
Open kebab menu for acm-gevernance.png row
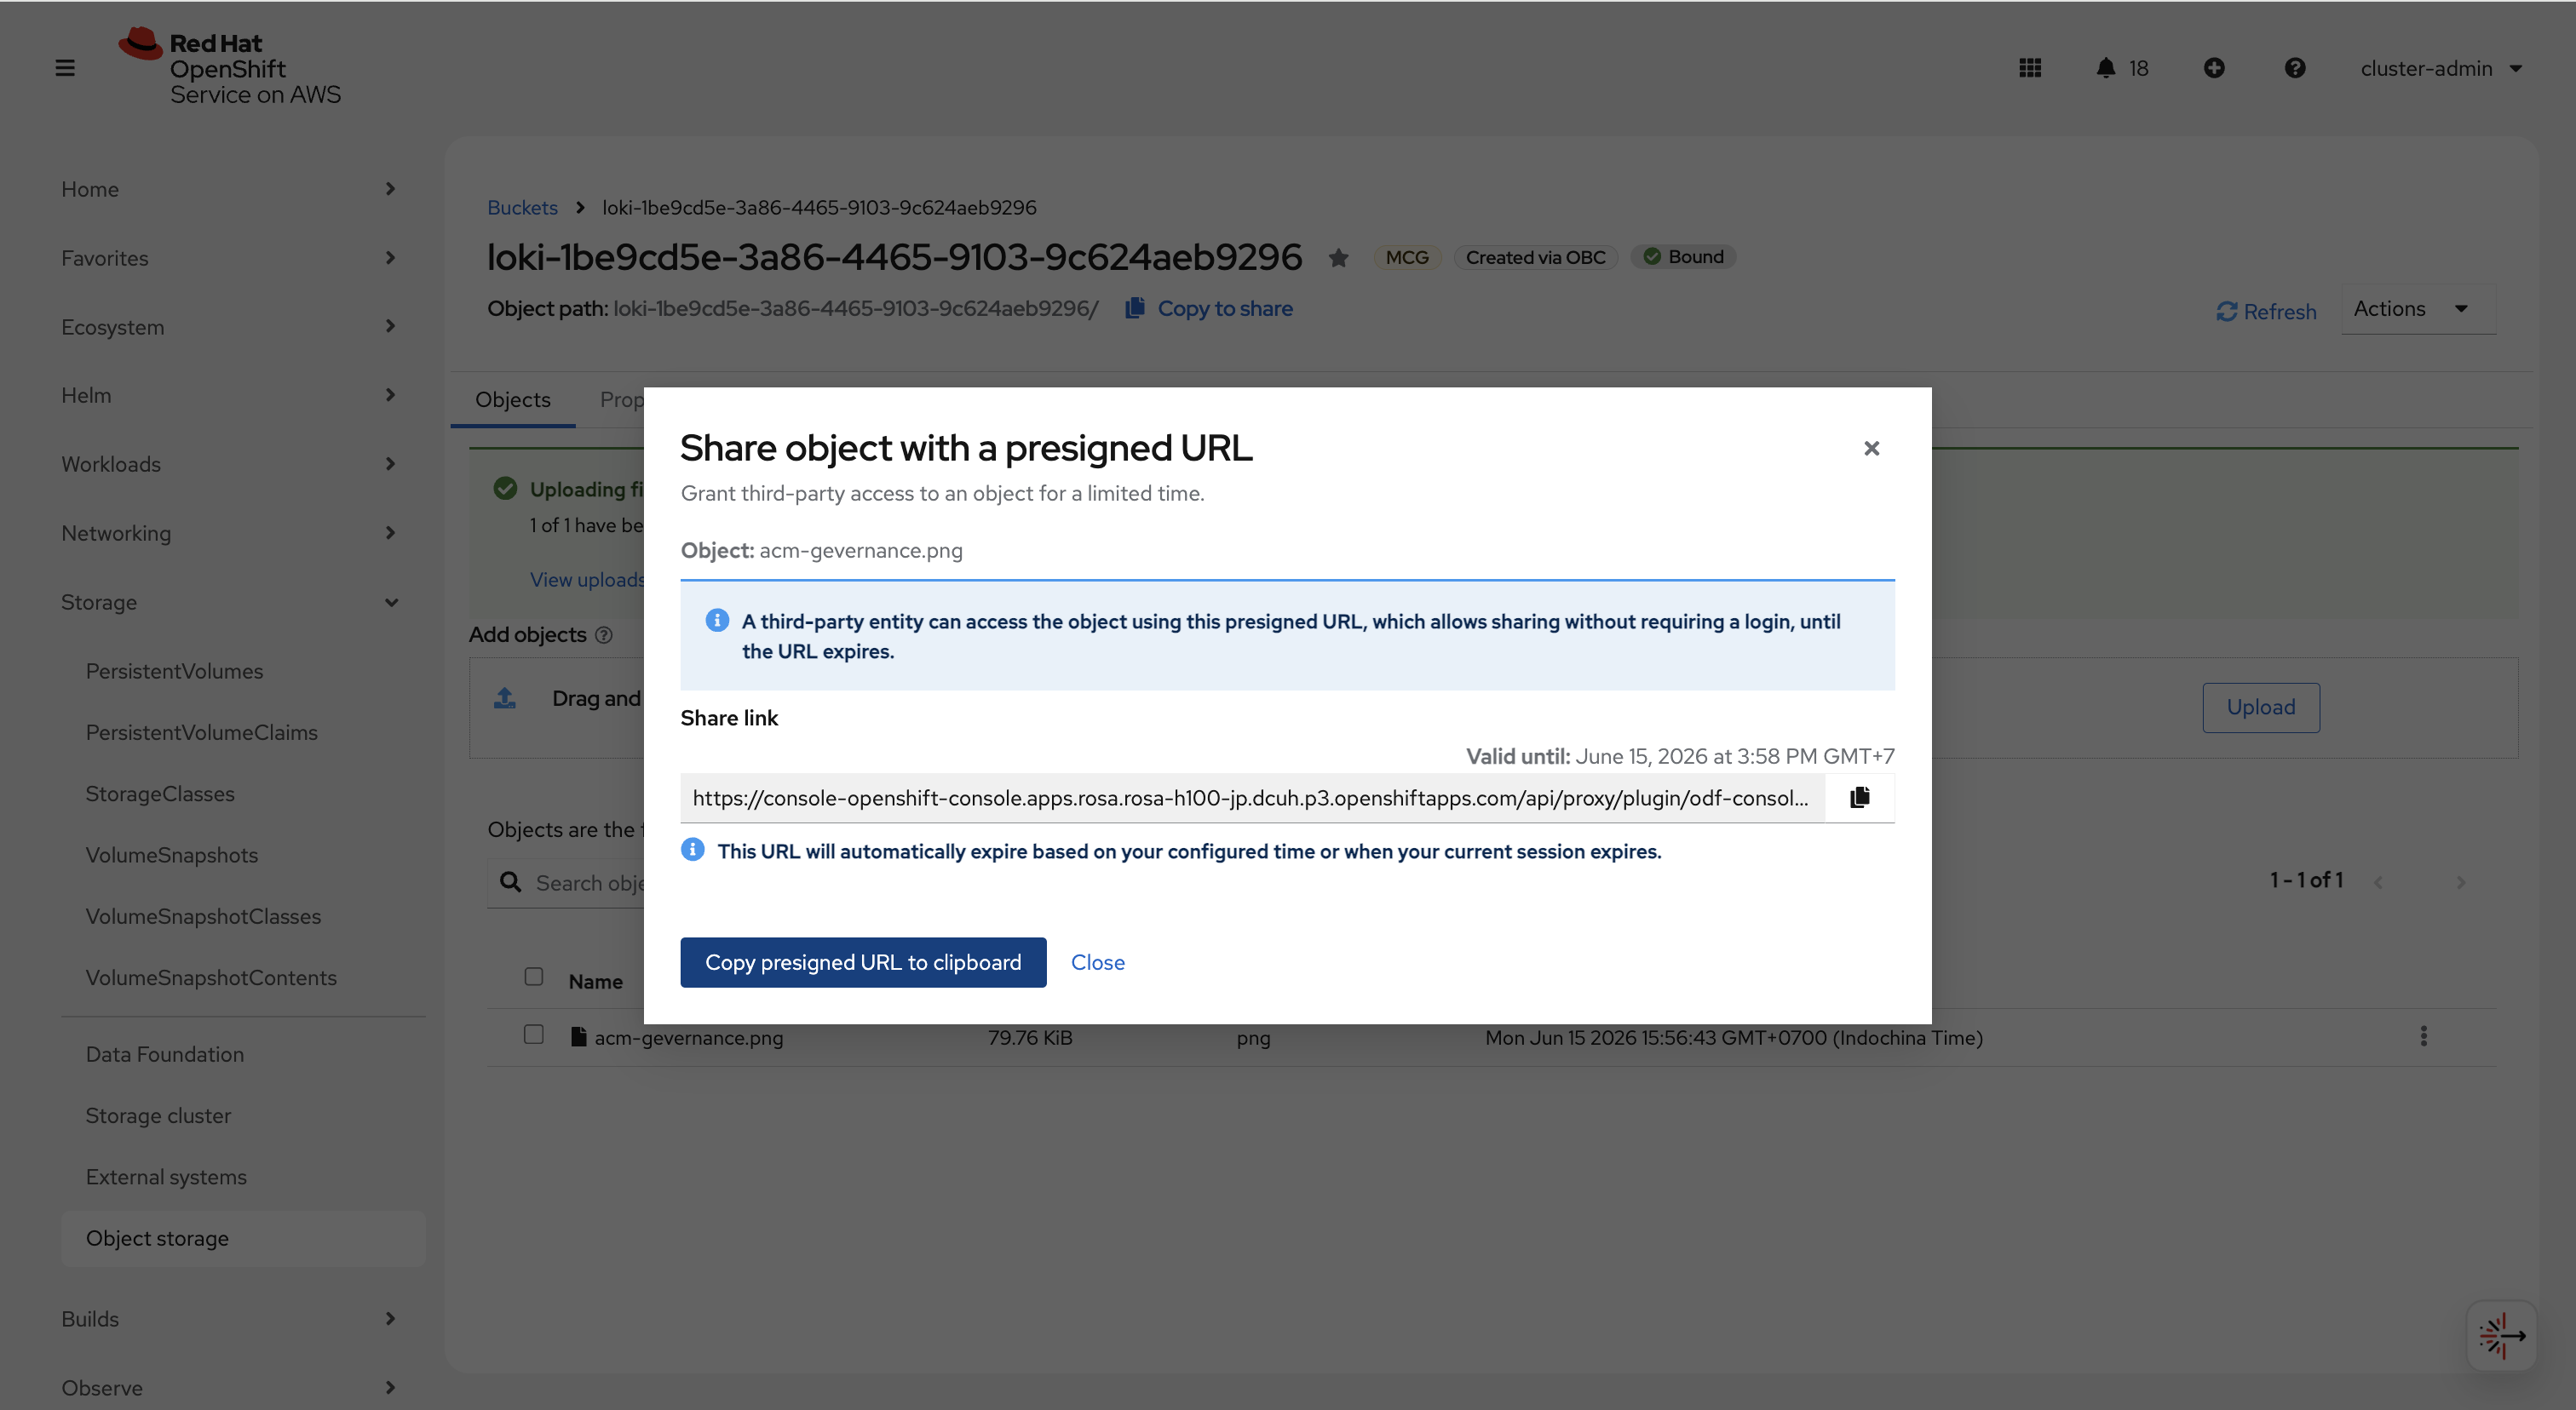(x=2423, y=1036)
